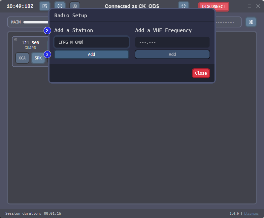Image resolution: width=264 pixels, height=218 pixels.
Task: Focus the VHF Frequency input field
Action: coord(172,42)
